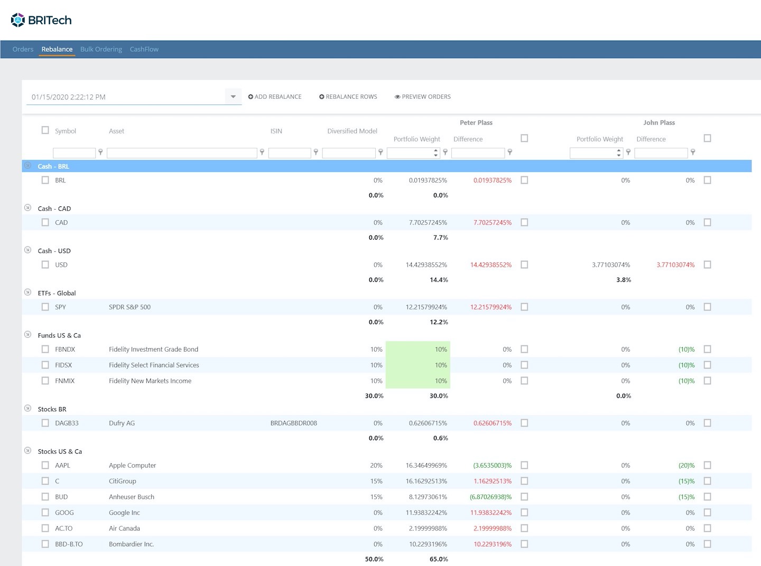The image size is (761, 566).
Task: Click John Plass USD weight 3.77103074%
Action: pos(611,265)
